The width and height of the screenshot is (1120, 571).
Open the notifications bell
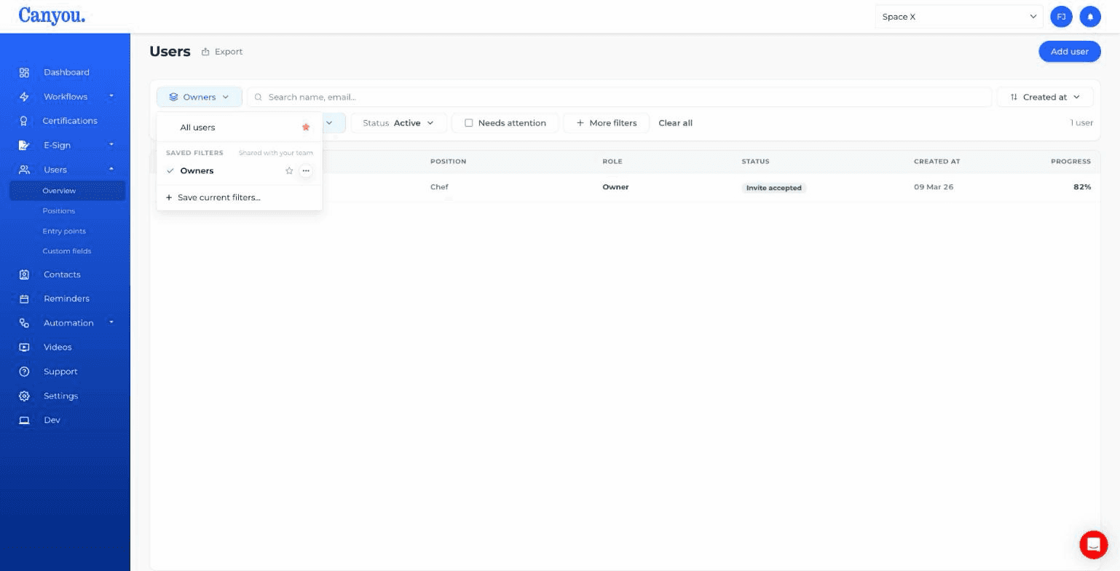click(1090, 17)
